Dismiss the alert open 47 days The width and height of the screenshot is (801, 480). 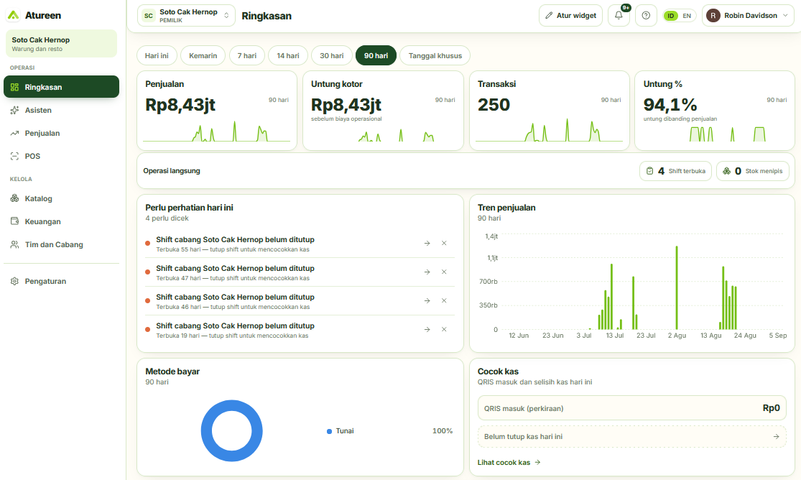[444, 272]
